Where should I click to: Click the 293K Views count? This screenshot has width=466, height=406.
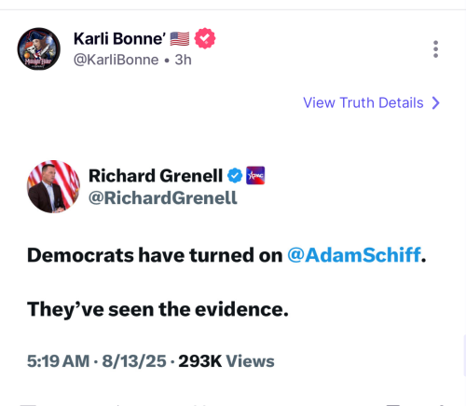pos(226,361)
